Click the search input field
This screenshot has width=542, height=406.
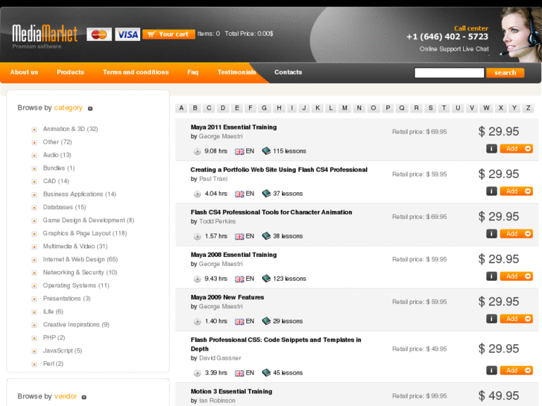click(449, 72)
